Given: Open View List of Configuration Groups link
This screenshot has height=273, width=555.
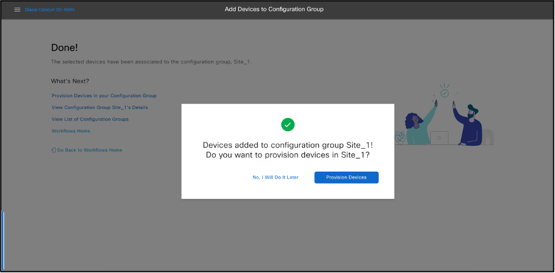Looking at the screenshot, I should coord(90,119).
